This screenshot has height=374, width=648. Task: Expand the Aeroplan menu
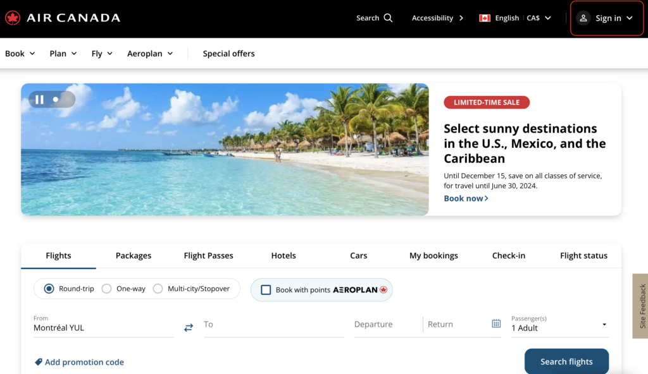[149, 54]
